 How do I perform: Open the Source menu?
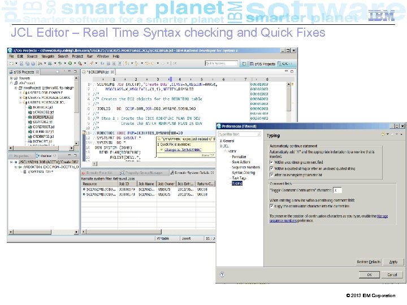coord(32,56)
